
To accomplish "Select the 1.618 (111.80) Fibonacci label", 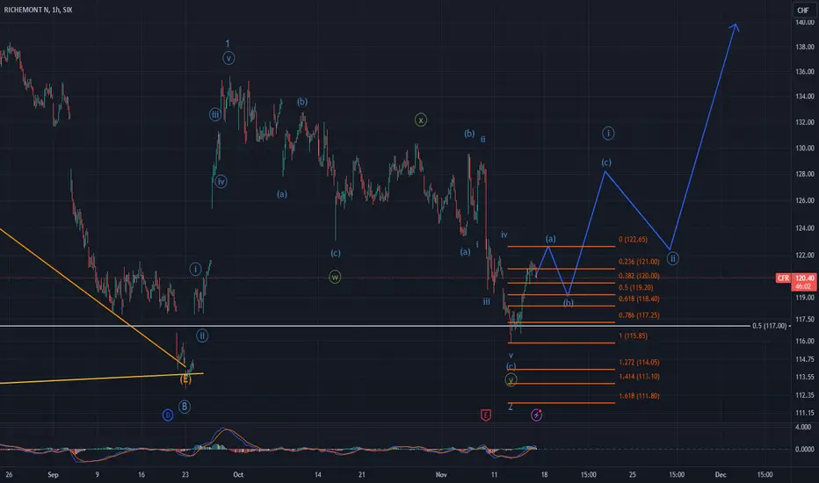I will click(x=639, y=396).
